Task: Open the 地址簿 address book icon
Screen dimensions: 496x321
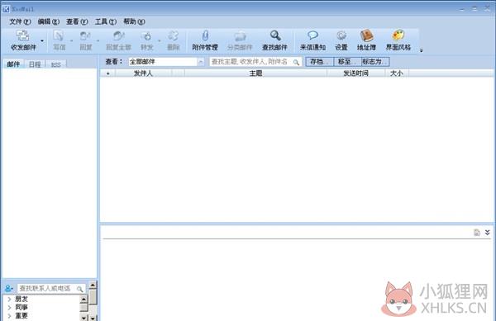Action: [366, 35]
